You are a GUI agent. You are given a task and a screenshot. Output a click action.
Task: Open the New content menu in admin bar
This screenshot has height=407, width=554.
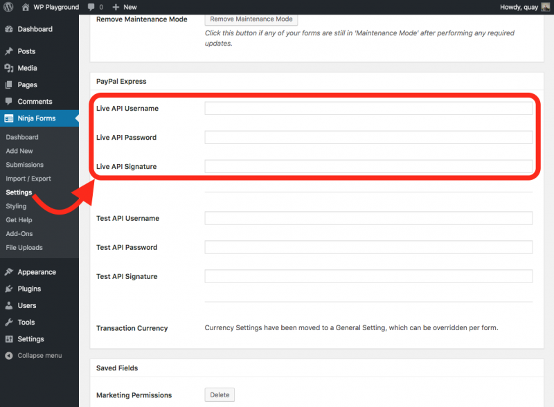tap(123, 7)
